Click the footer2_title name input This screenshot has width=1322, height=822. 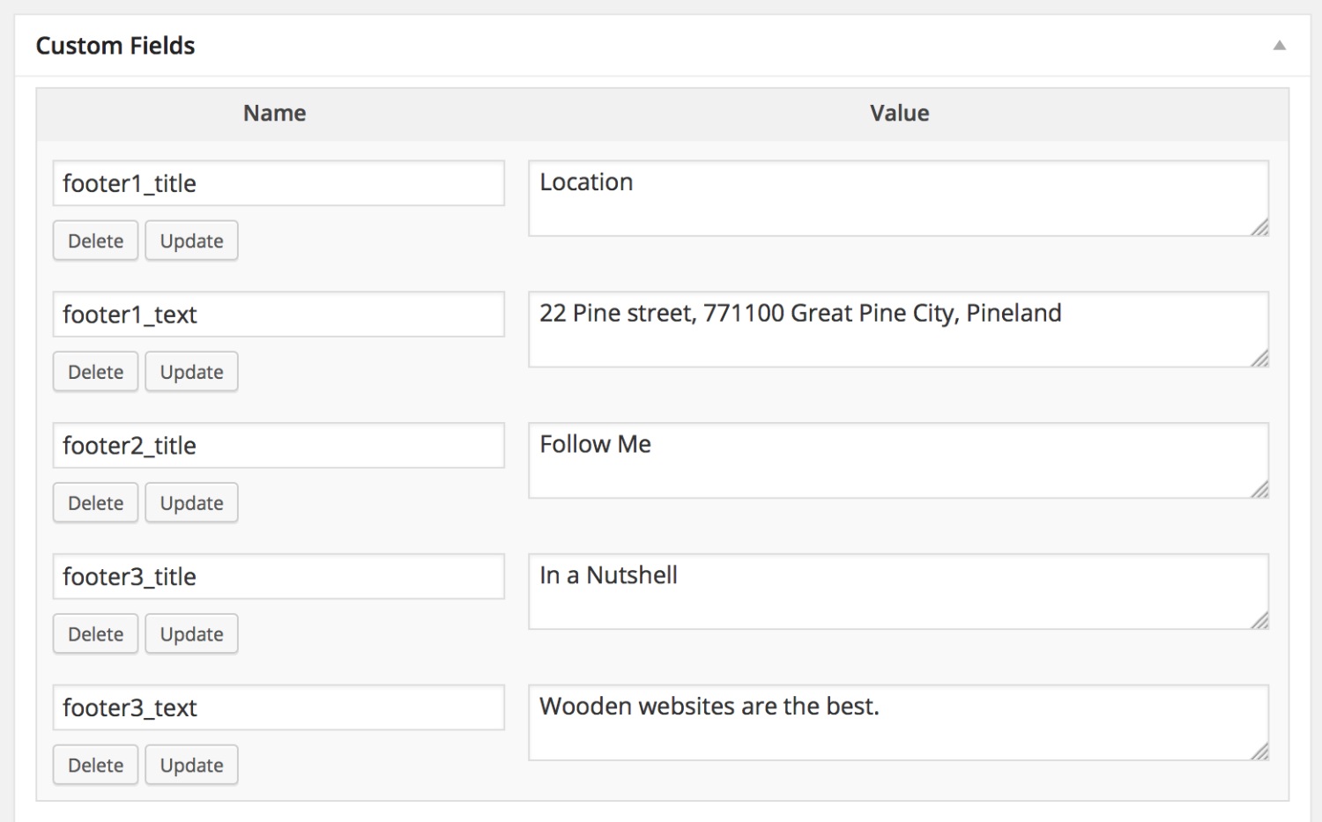coord(279,446)
